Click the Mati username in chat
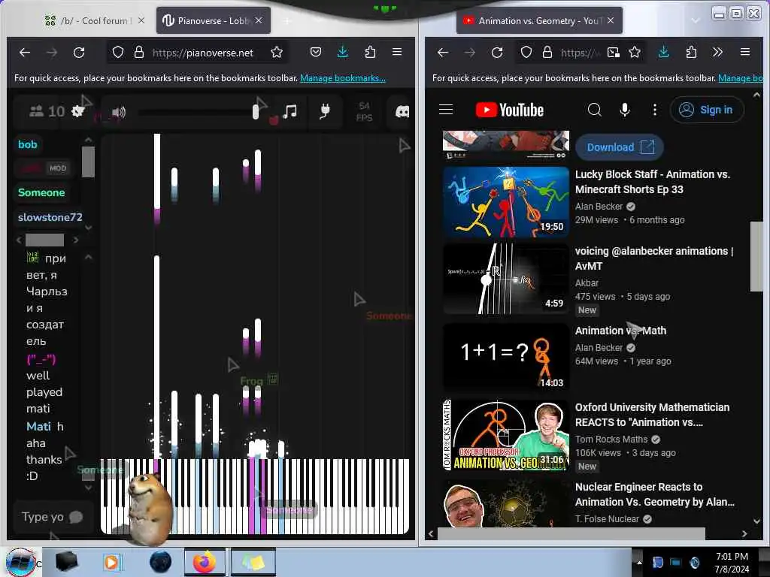 (x=38, y=427)
